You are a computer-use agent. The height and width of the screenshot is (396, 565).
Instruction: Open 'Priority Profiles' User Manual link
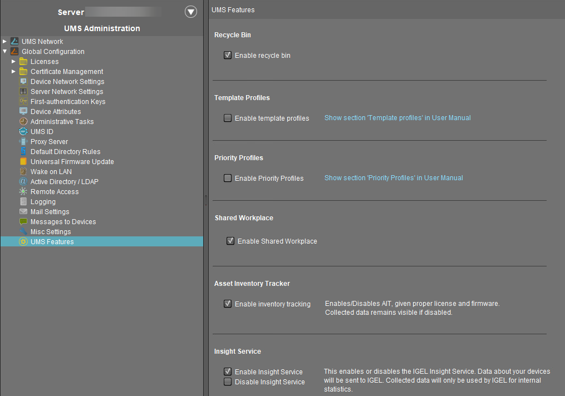point(394,178)
